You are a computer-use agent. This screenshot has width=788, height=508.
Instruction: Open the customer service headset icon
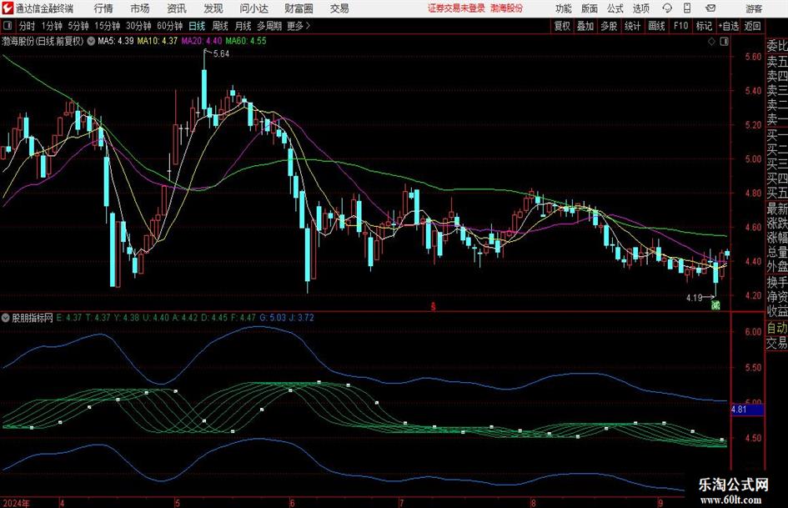667,8
